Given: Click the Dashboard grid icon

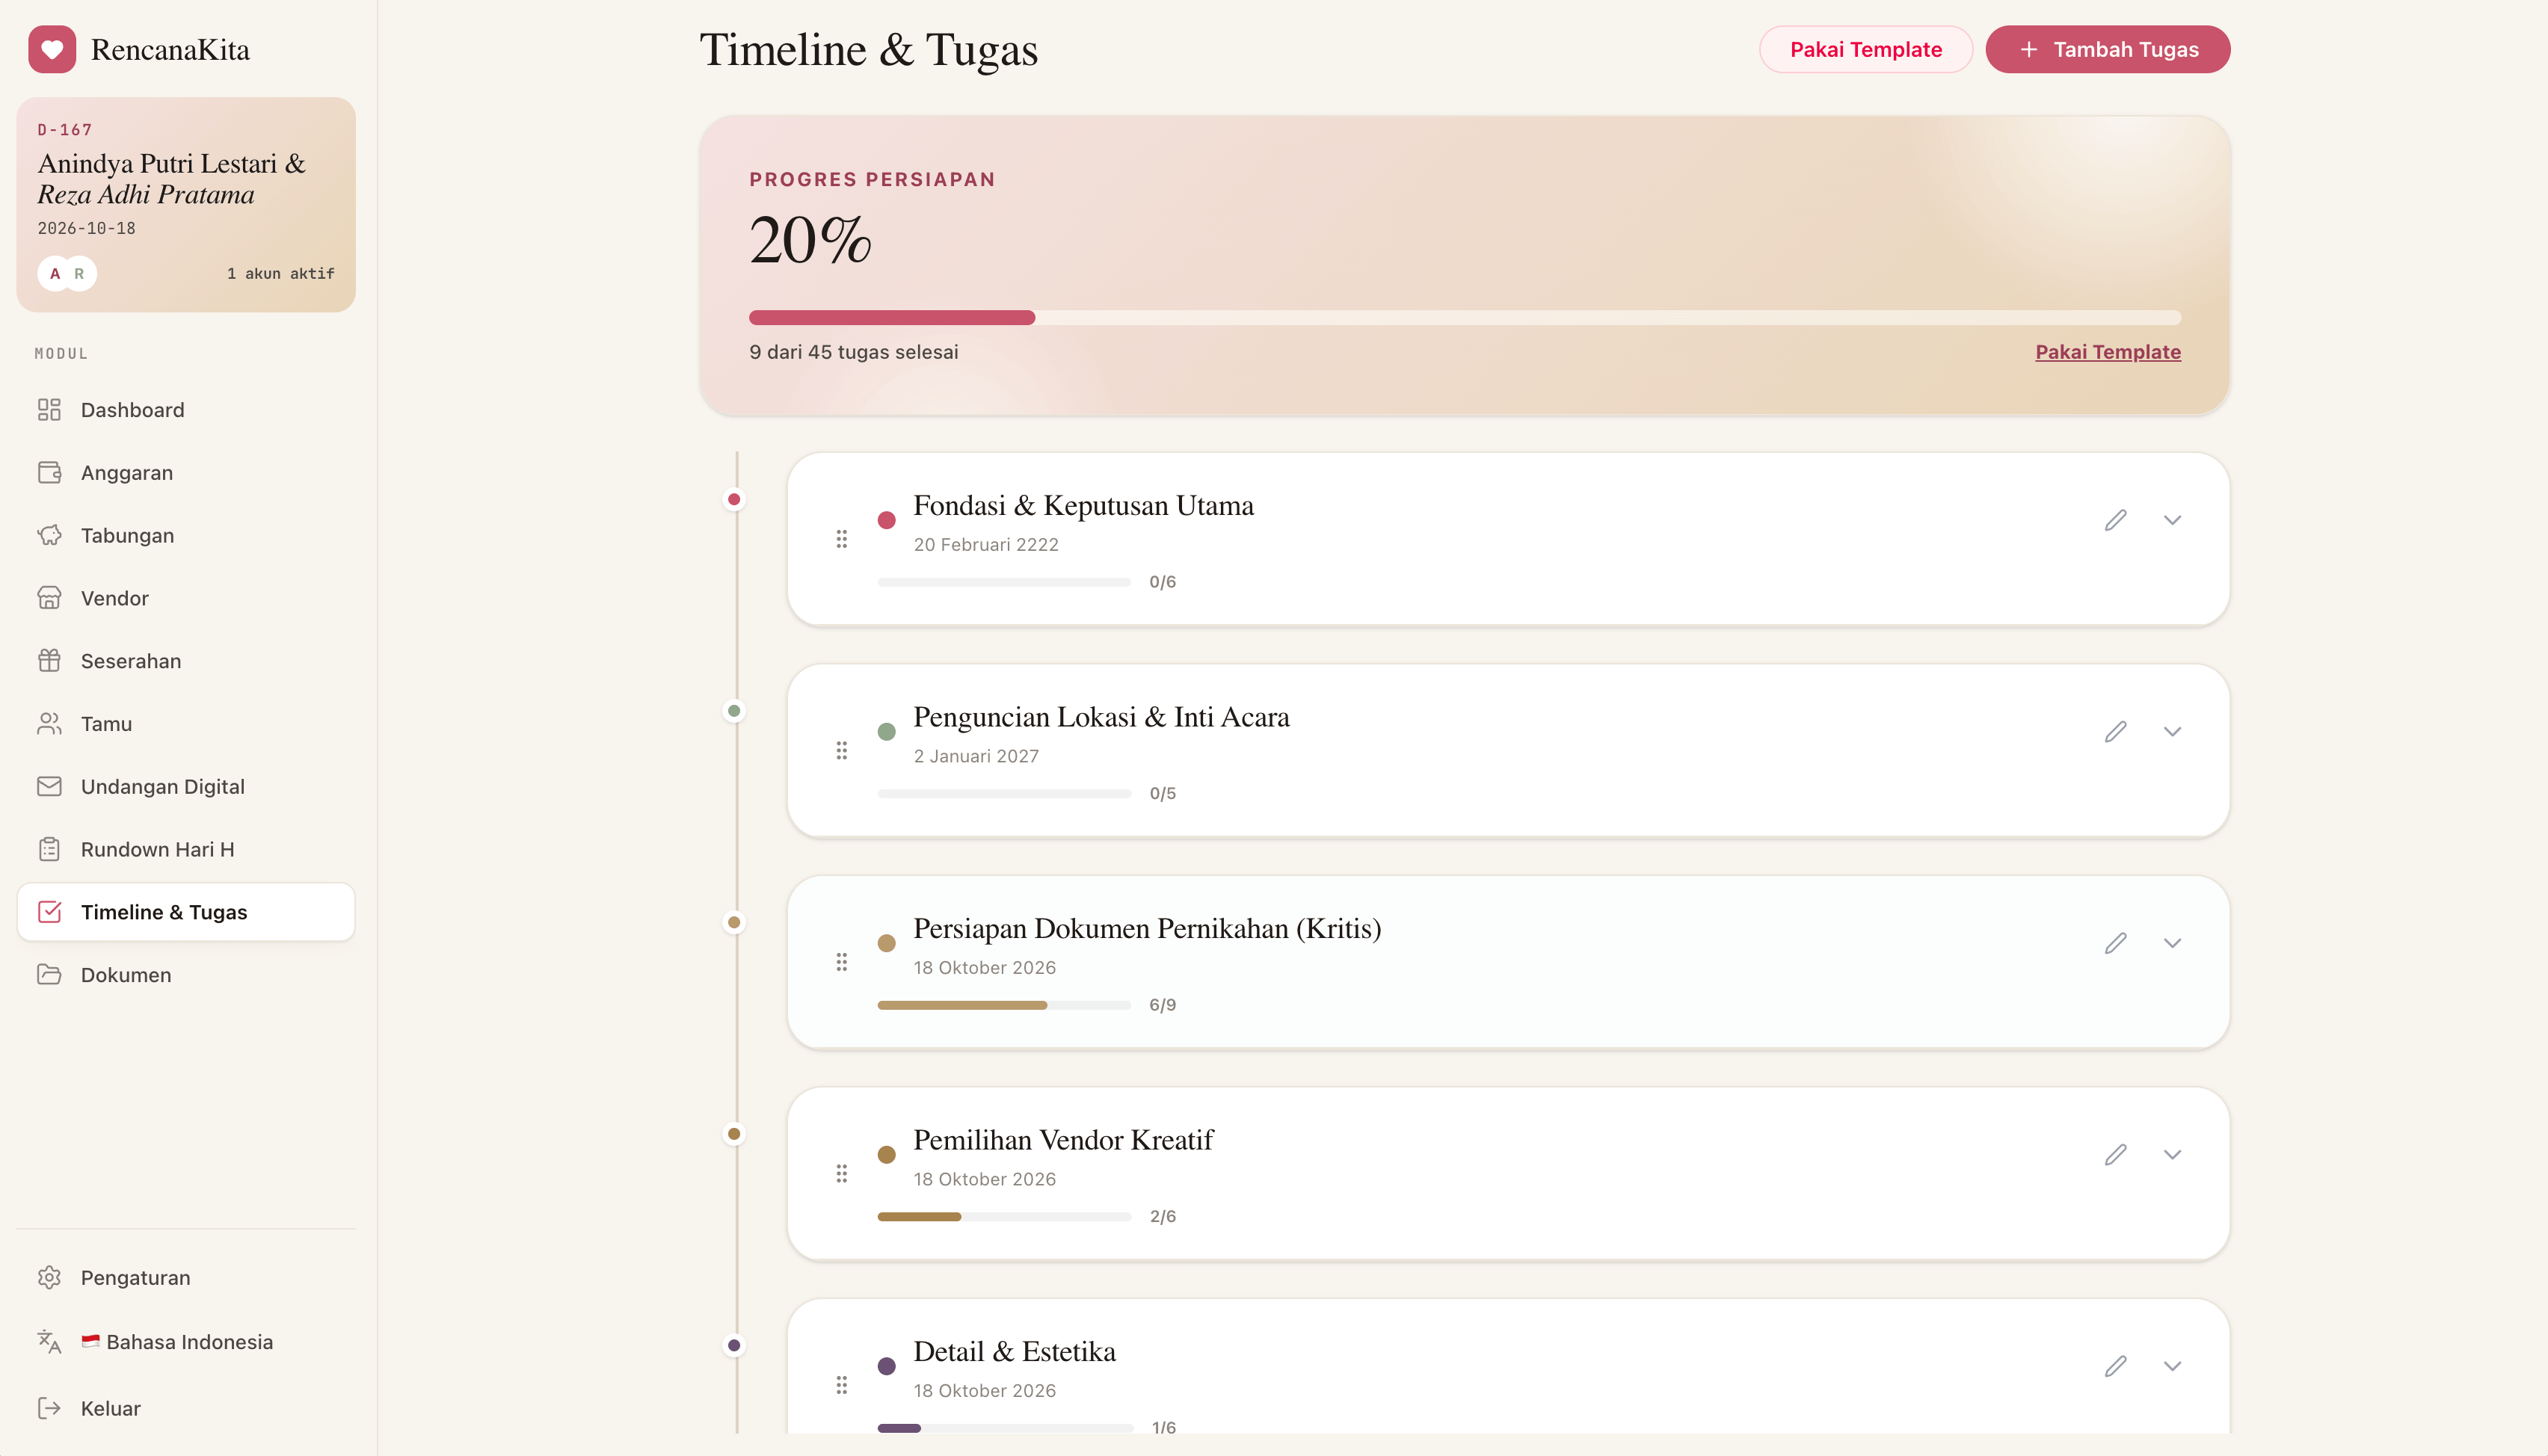Looking at the screenshot, I should pos(49,410).
